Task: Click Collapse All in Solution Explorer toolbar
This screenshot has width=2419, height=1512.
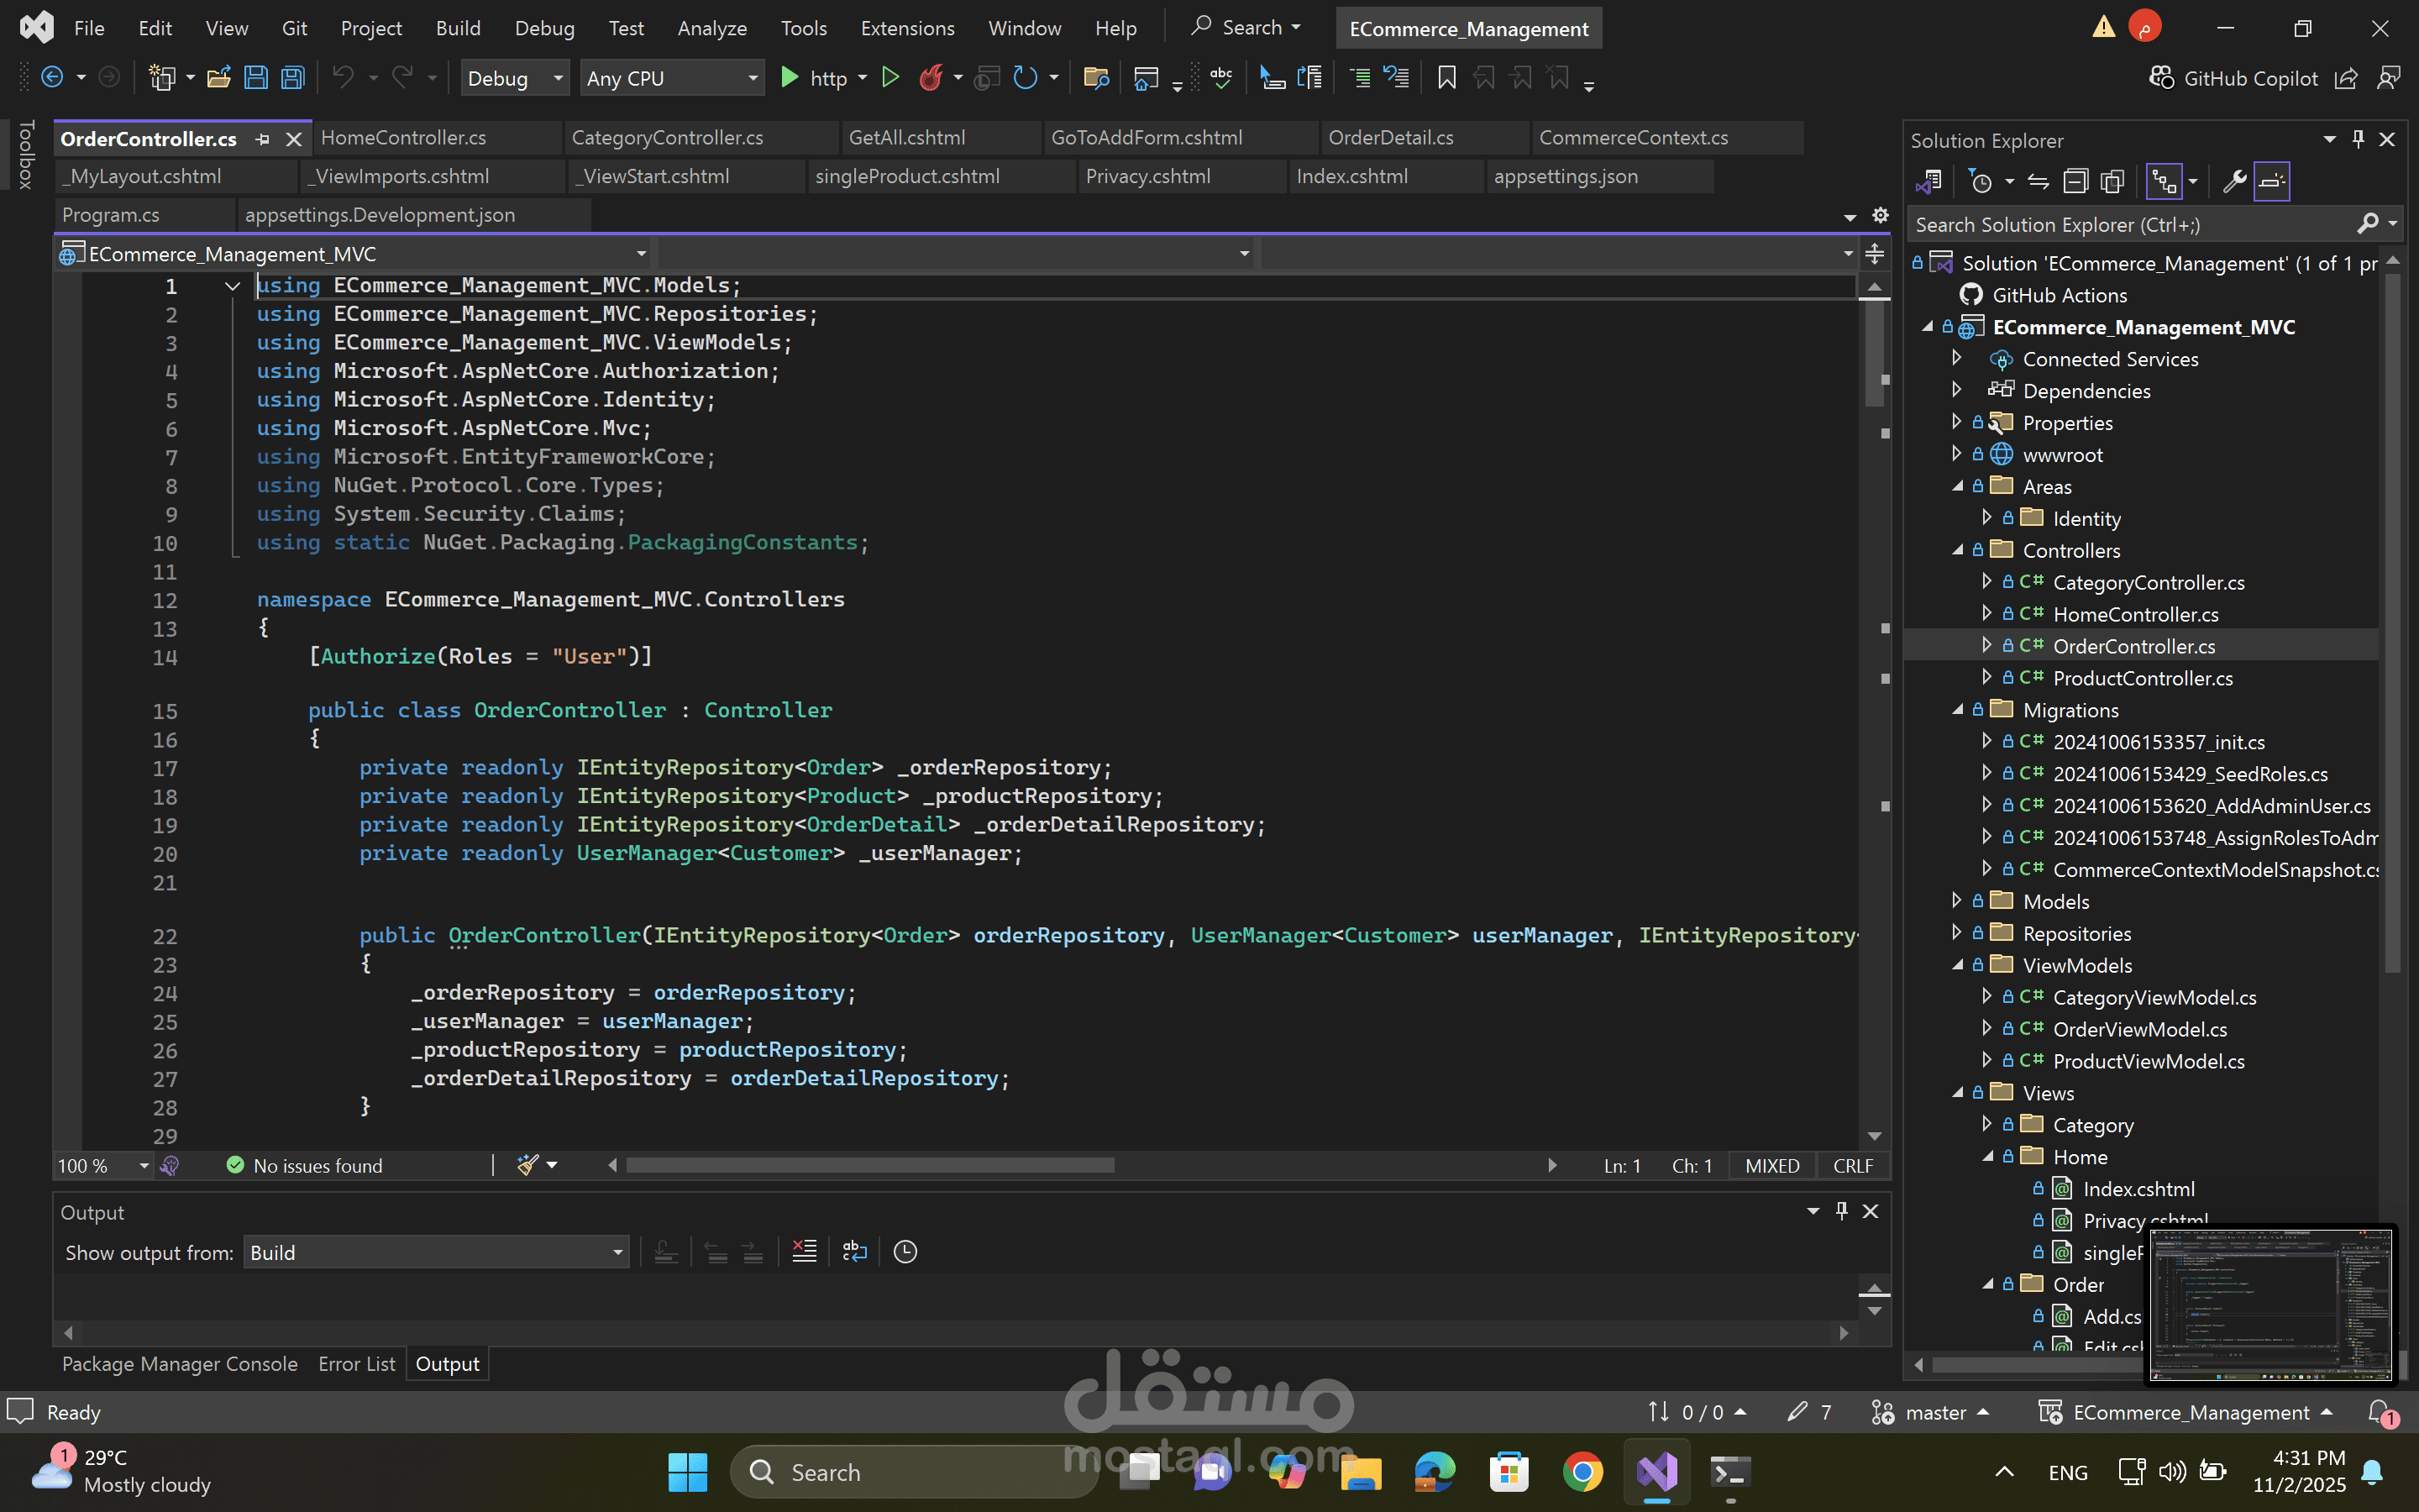Action: 2076,181
